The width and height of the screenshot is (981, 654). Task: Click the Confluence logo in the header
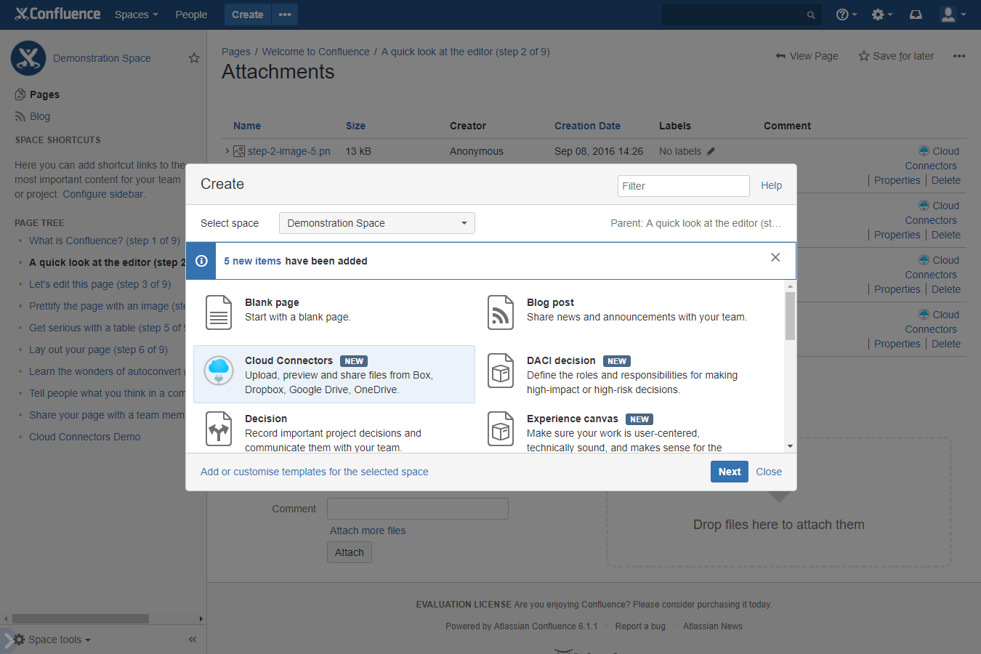[57, 14]
